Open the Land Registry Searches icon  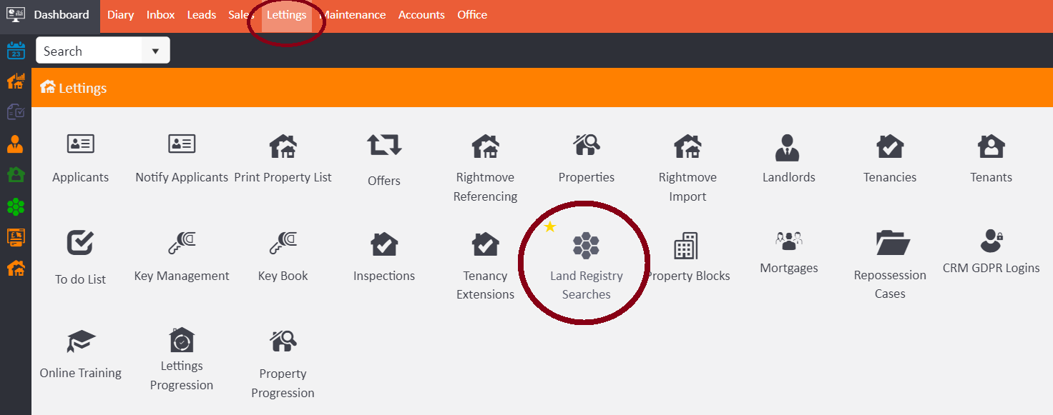pyautogui.click(x=586, y=246)
